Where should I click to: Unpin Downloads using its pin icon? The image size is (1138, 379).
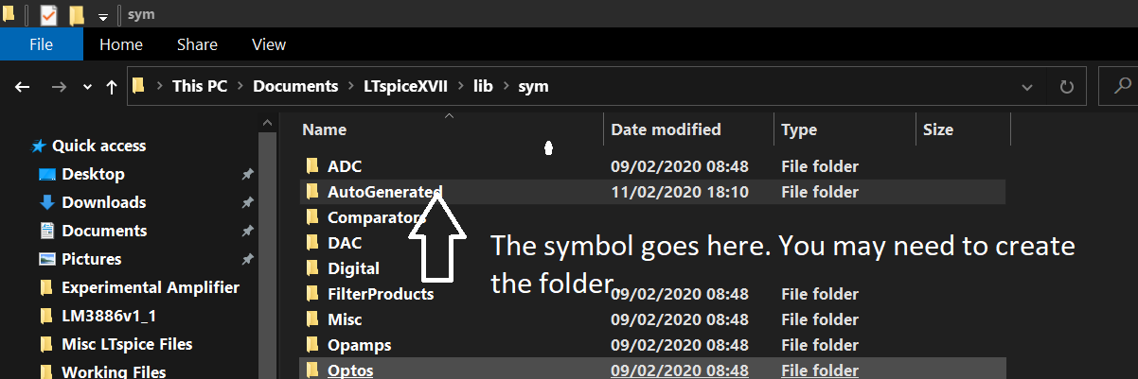tap(247, 203)
